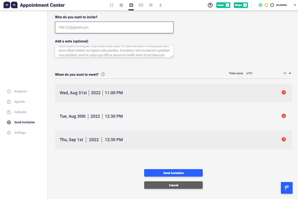
Task: Open Settings in the sidebar
Action: click(x=20, y=132)
